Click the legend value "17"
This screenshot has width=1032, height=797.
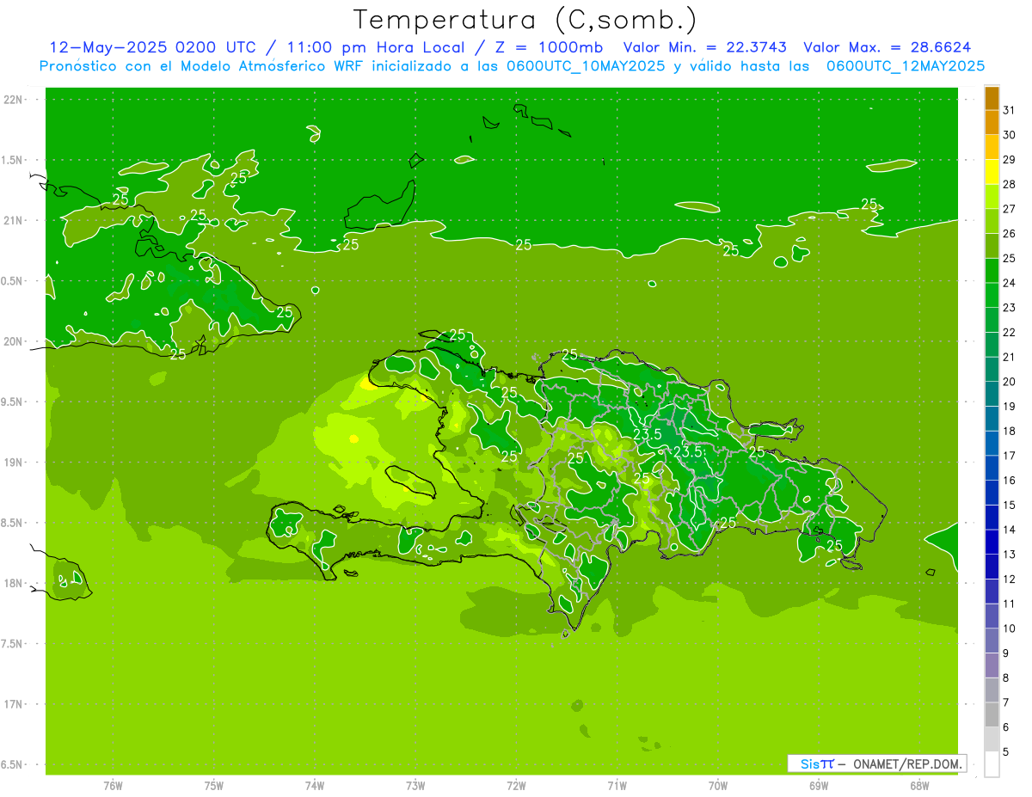[x=1010, y=456]
